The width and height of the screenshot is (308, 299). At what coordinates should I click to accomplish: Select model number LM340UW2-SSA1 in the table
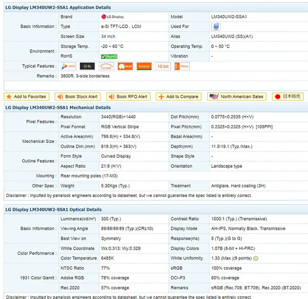pyautogui.click(x=229, y=17)
